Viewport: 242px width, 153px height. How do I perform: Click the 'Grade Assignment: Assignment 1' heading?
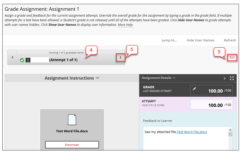coord(42,9)
